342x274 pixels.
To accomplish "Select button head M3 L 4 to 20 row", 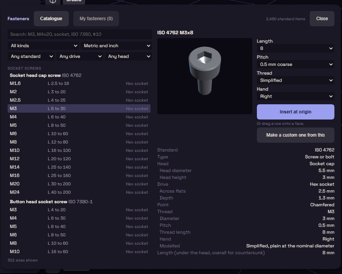I will 79,210.
